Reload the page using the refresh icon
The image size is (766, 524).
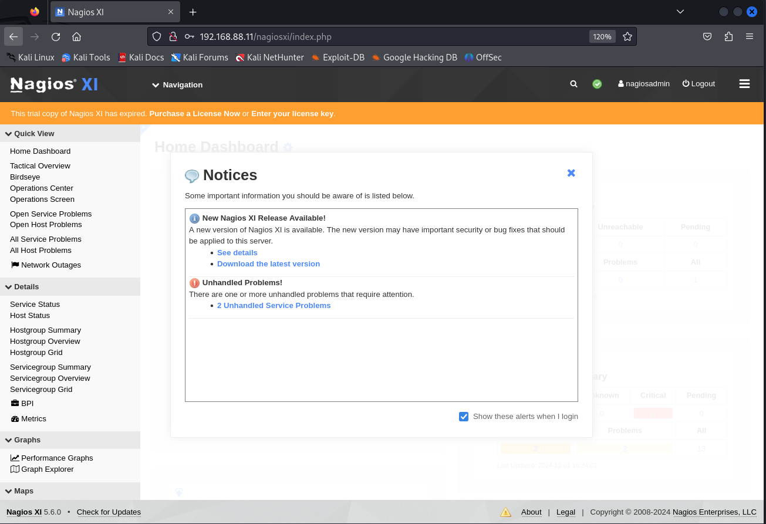(x=56, y=36)
